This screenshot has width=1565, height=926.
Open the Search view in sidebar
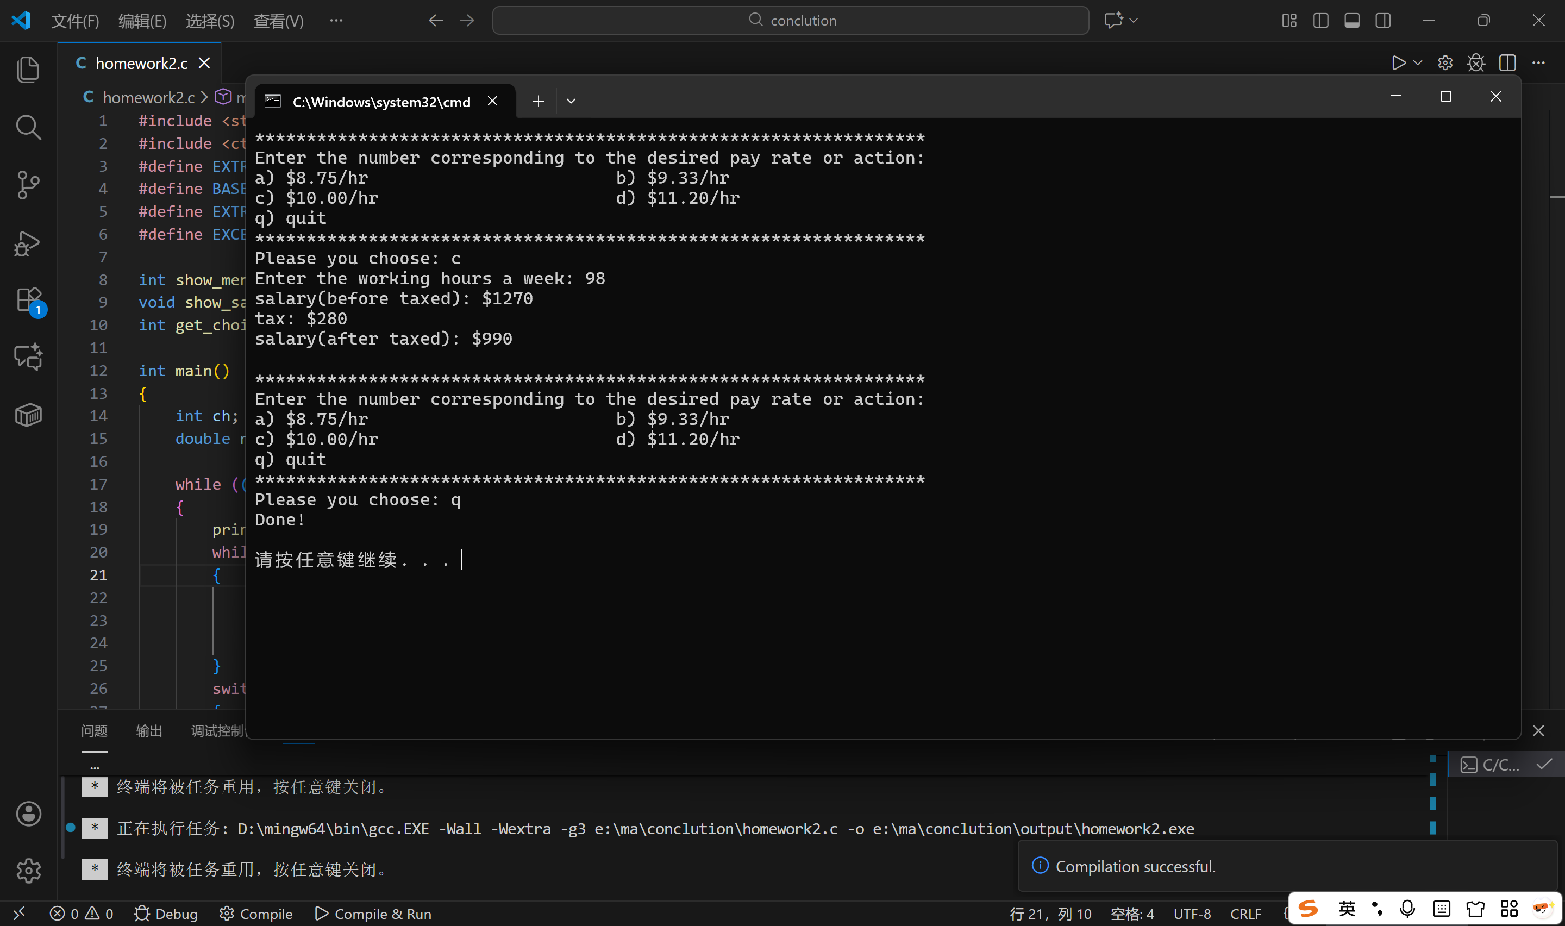[28, 127]
